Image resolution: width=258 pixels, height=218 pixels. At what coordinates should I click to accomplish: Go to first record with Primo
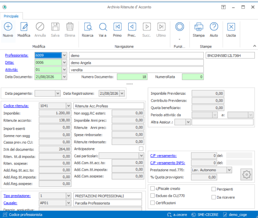pyautogui.click(x=117, y=26)
